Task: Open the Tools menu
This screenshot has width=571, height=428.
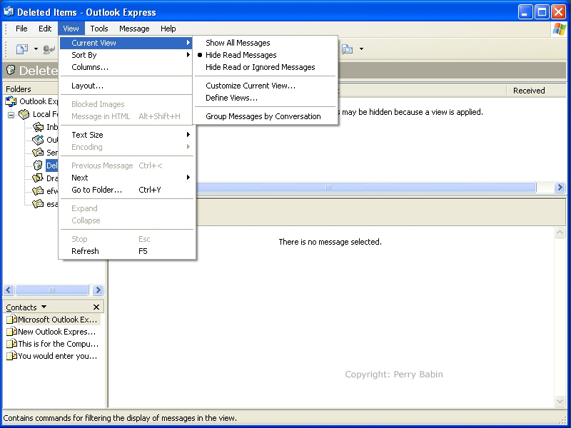Action: tap(99, 29)
